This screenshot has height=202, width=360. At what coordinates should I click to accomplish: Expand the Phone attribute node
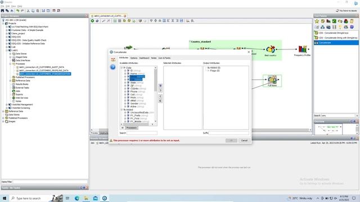pyautogui.click(x=125, y=91)
